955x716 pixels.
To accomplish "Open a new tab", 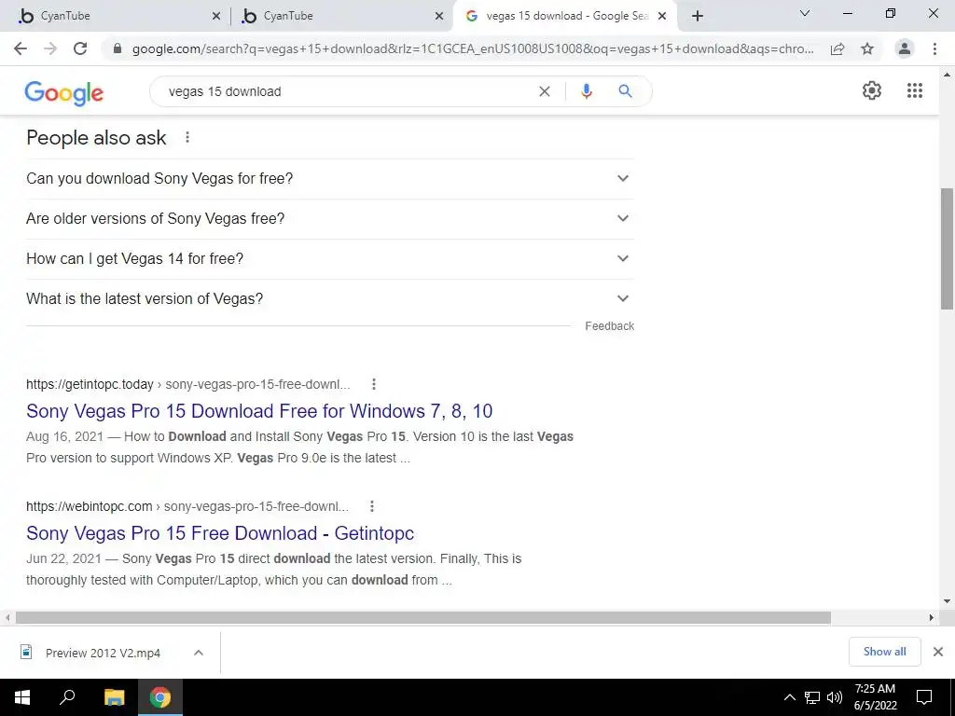I will (x=698, y=16).
